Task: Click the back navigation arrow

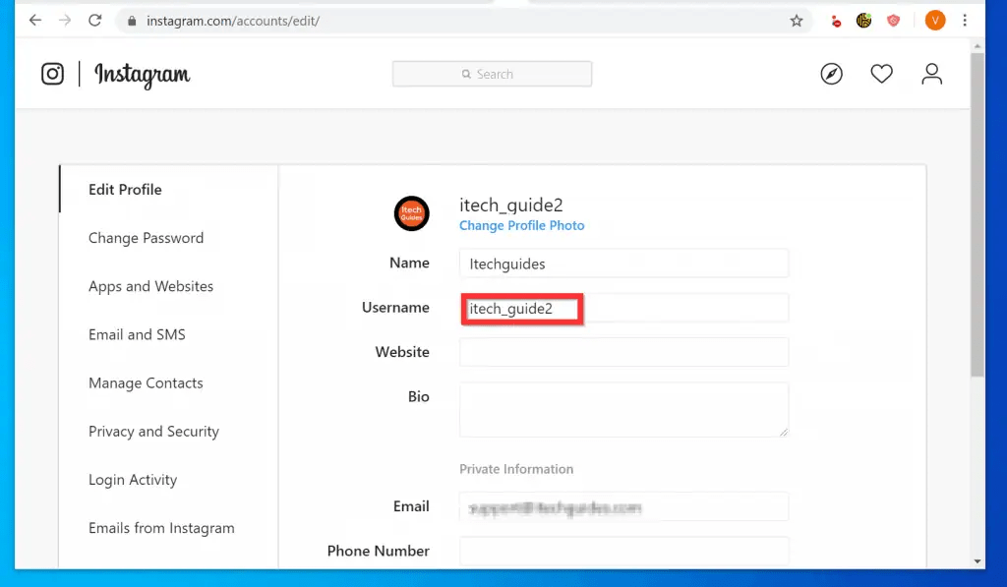Action: click(35, 20)
